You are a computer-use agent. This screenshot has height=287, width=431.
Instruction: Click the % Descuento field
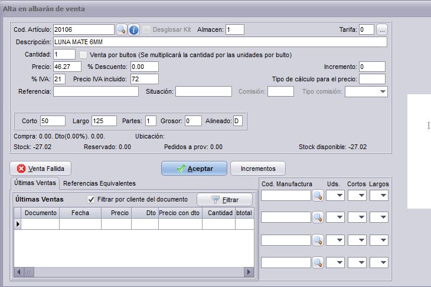click(x=145, y=67)
